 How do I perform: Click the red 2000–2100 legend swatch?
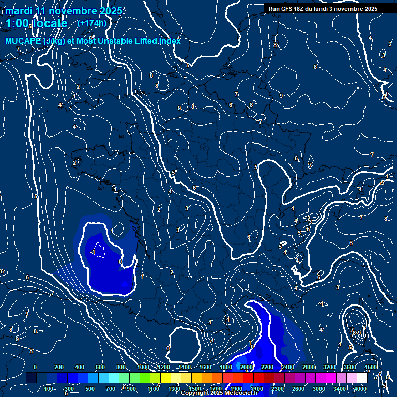tap(248, 377)
